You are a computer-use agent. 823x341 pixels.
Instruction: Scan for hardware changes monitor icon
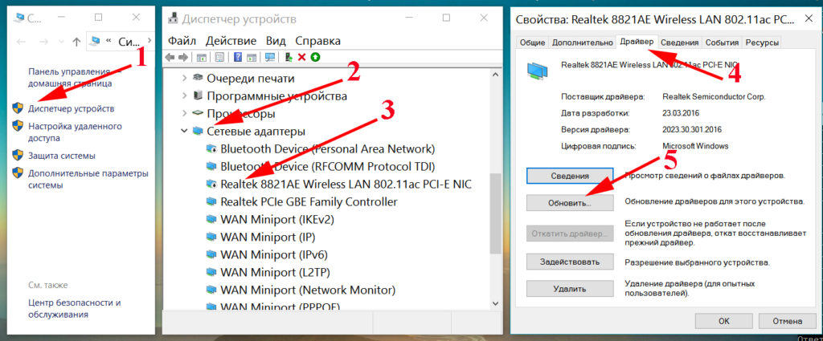[270, 57]
